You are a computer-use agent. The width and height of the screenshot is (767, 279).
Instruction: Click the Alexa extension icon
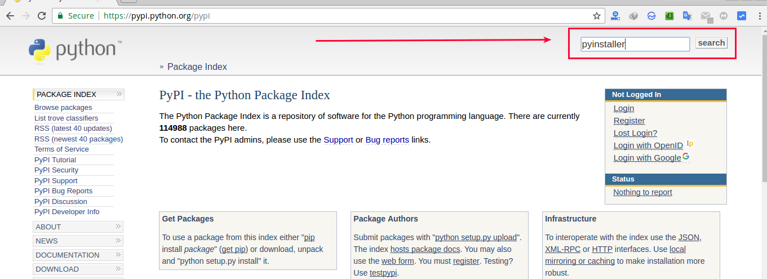pos(616,16)
